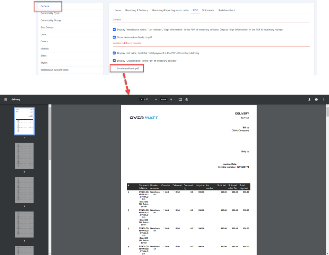Uncheck Show item custom fields on pdf
The height and width of the screenshot is (255, 329).
[x=114, y=37]
